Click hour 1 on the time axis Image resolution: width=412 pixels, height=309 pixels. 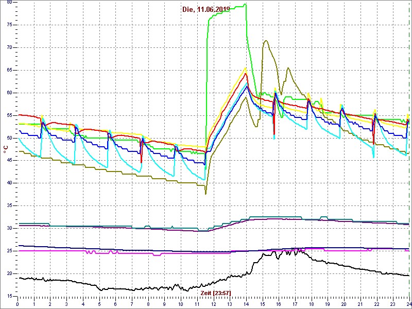pyautogui.click(x=34, y=304)
